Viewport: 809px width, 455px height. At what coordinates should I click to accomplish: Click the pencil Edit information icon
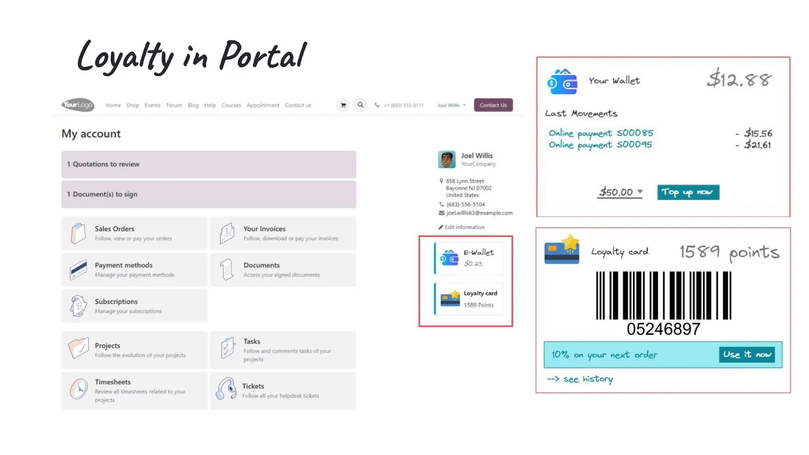coord(441,227)
